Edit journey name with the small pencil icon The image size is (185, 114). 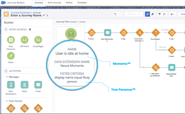pyautogui.click(x=44, y=15)
